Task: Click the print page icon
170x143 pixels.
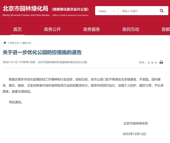Action: [161, 62]
